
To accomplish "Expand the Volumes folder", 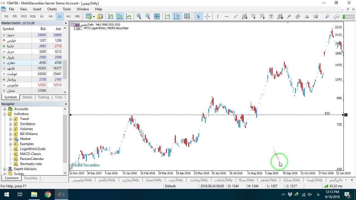I will click(11, 129).
